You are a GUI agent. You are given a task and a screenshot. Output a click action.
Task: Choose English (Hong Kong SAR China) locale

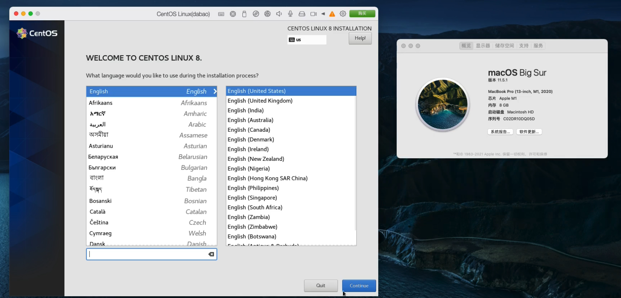(x=290, y=178)
